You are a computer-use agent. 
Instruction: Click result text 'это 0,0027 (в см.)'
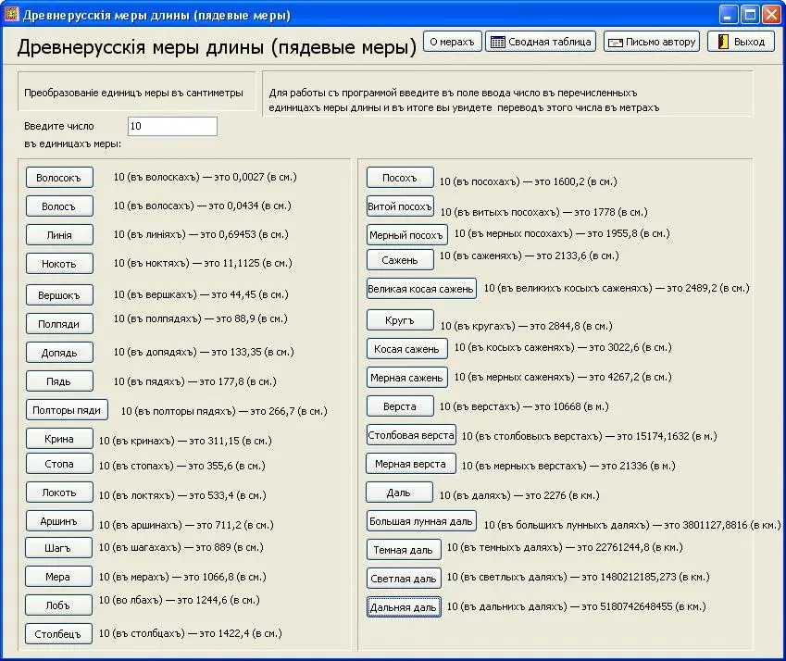tap(256, 177)
